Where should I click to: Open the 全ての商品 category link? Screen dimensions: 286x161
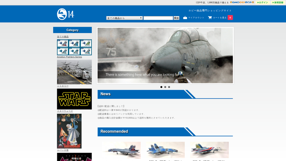[63, 36]
